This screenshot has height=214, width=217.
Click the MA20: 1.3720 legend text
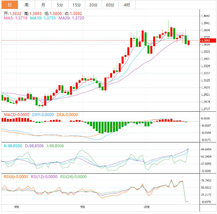[71, 18]
